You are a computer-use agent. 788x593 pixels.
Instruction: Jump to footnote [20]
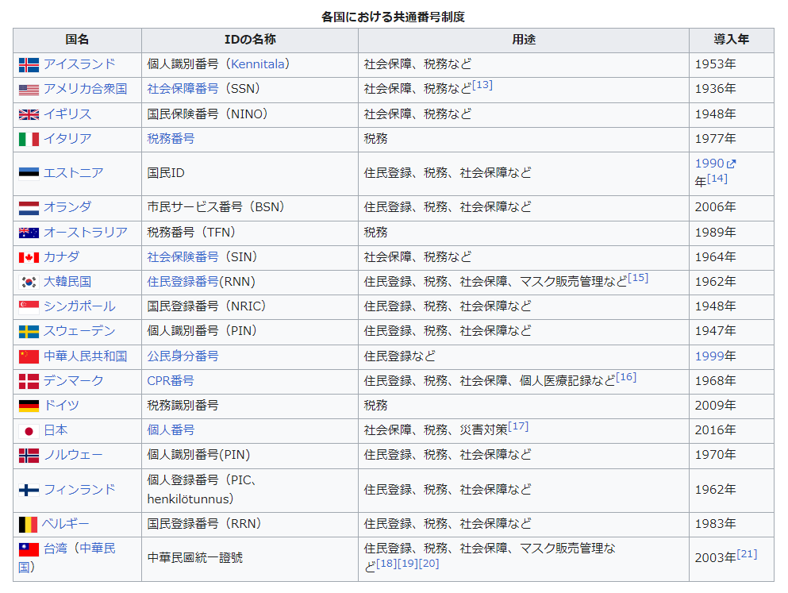pos(429,564)
